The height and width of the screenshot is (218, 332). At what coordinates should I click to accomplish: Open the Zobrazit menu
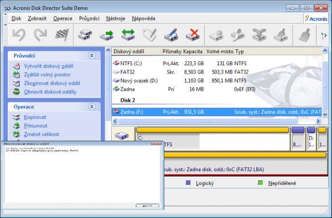tap(37, 19)
